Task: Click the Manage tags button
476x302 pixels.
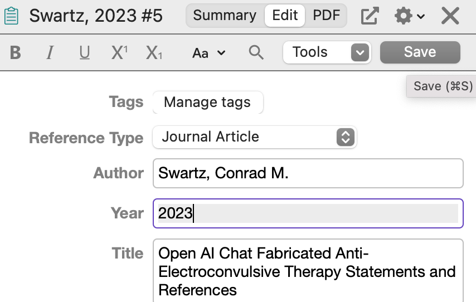Action: tap(208, 103)
